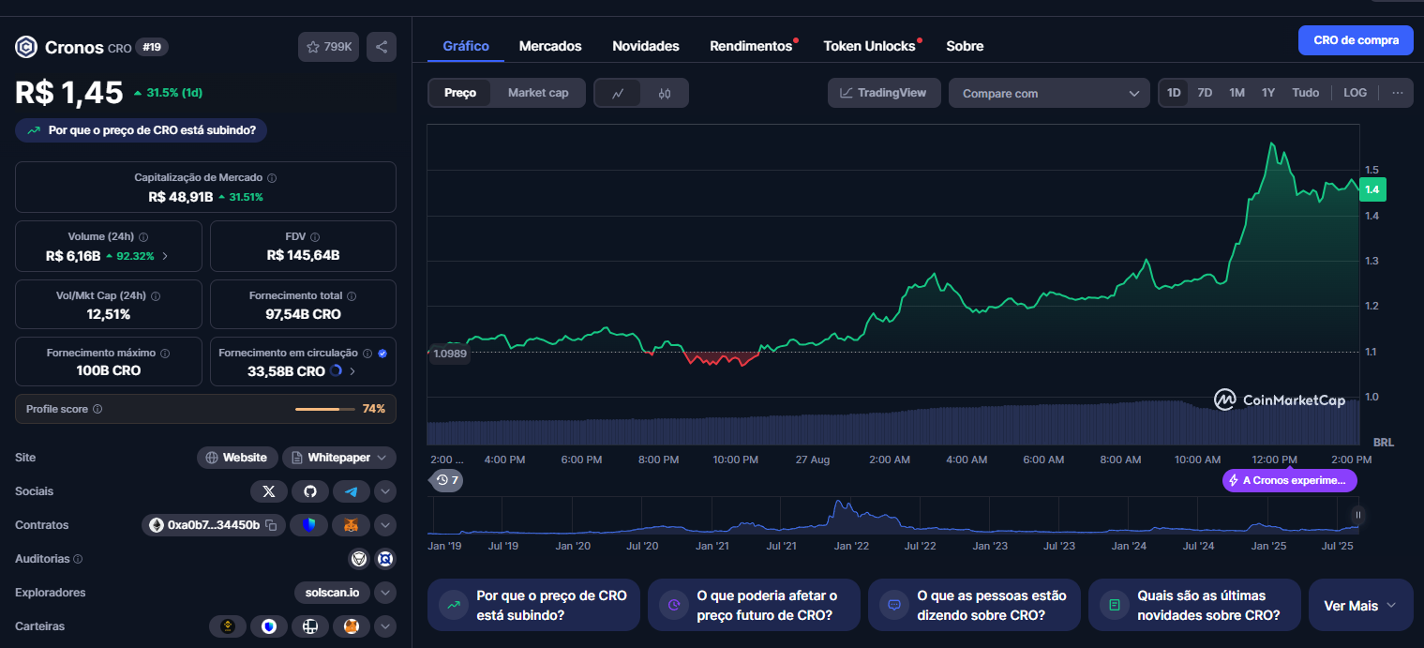Switch to the Novidades tab
Image resolution: width=1424 pixels, height=648 pixels.
pos(646,46)
